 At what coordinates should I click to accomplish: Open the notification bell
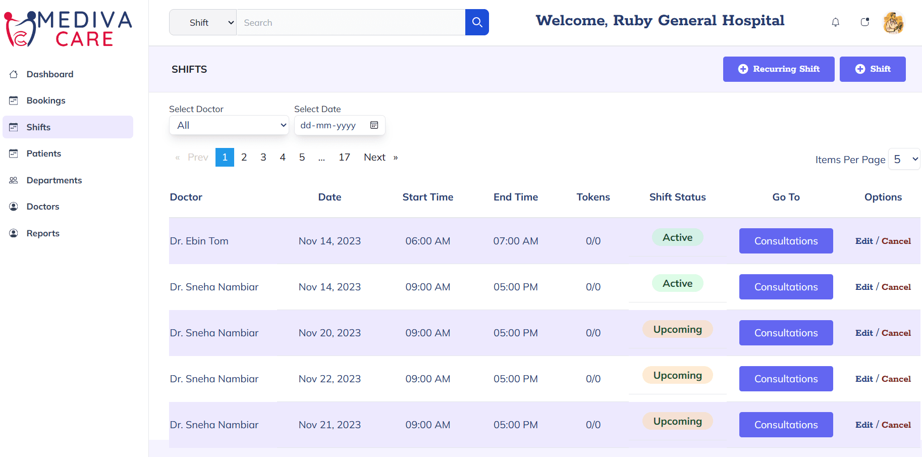(835, 22)
